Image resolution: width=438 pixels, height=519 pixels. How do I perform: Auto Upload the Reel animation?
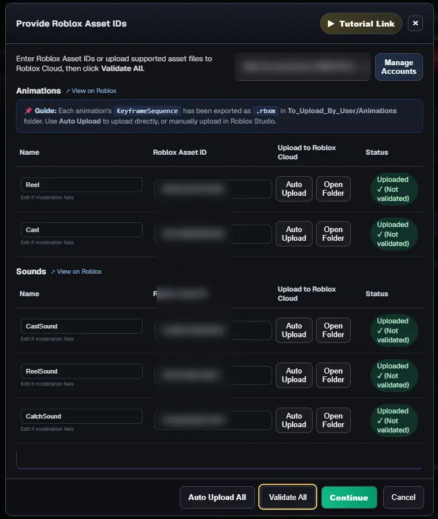[294, 189]
